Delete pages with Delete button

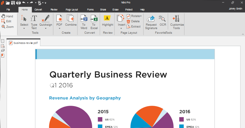click(133, 21)
